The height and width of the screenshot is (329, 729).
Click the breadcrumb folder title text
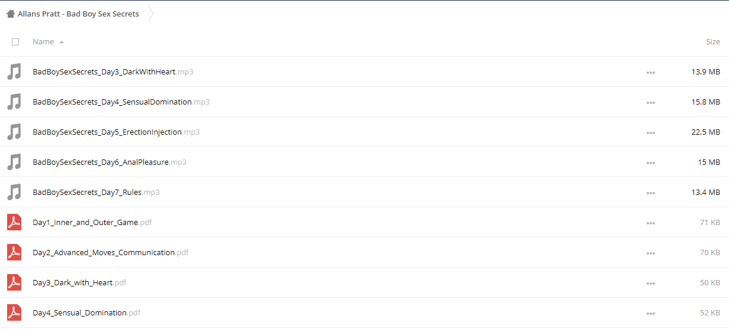pyautogui.click(x=78, y=14)
